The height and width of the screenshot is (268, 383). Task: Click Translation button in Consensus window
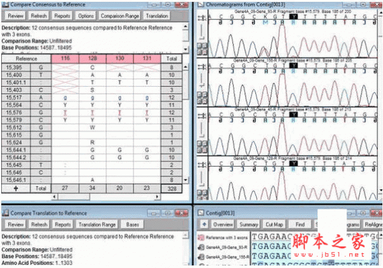click(x=157, y=16)
